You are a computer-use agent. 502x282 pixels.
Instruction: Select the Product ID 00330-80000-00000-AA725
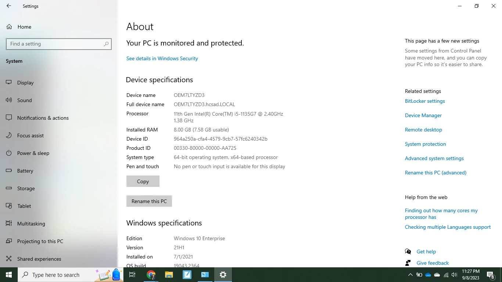point(205,148)
